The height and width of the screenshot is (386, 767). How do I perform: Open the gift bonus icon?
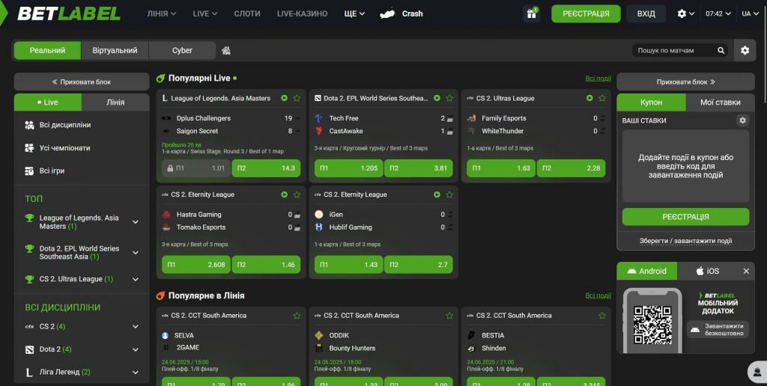click(x=531, y=13)
